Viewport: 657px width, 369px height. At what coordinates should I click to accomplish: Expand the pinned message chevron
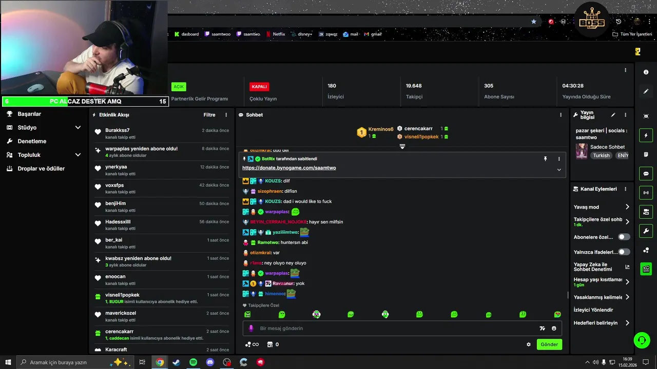559,170
